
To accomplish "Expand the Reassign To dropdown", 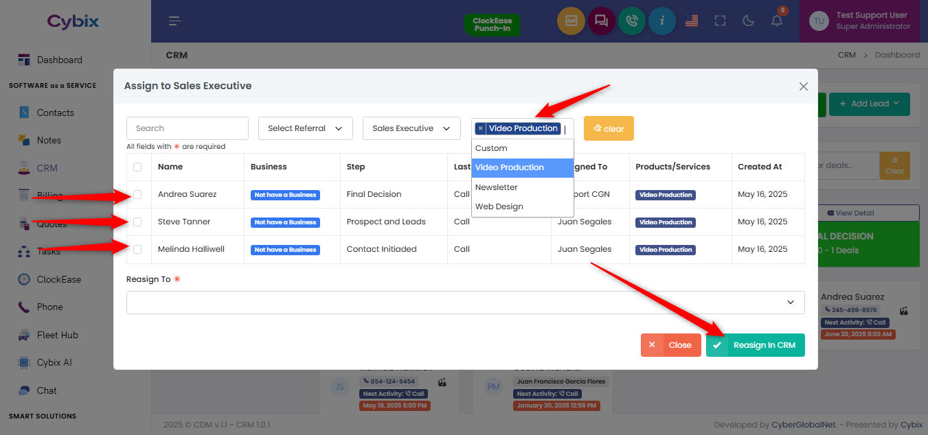I will pos(466,303).
